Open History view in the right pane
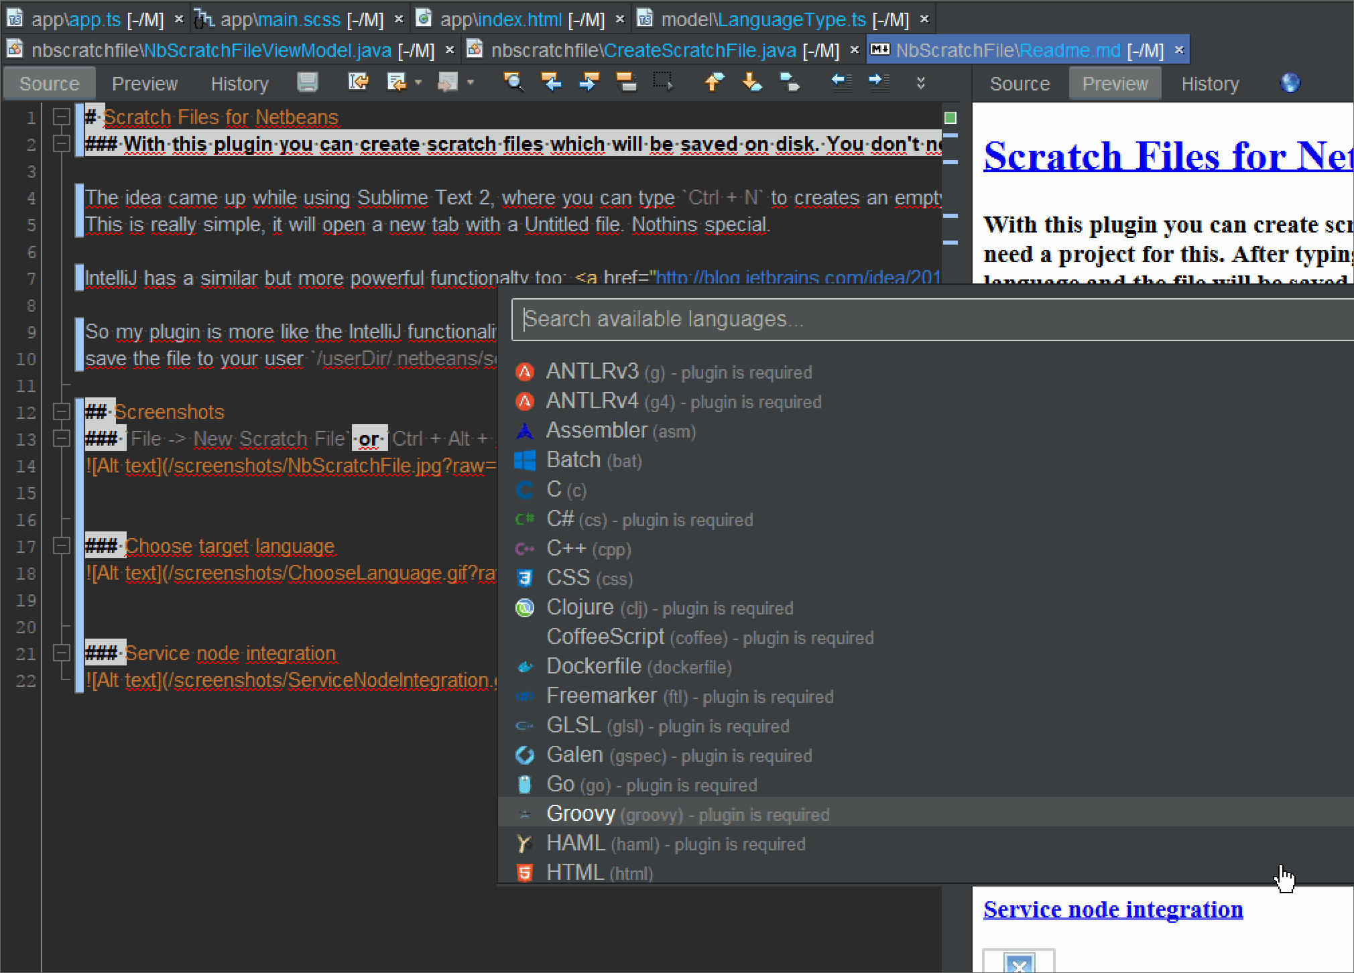1354x973 pixels. click(x=1209, y=84)
